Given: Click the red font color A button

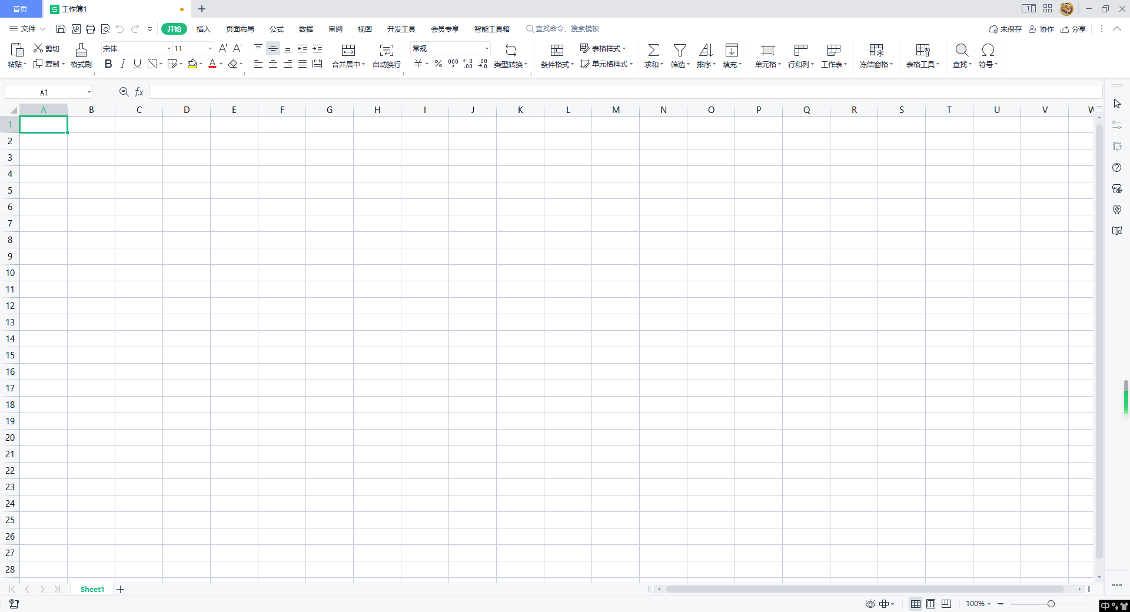Looking at the screenshot, I should (x=212, y=64).
